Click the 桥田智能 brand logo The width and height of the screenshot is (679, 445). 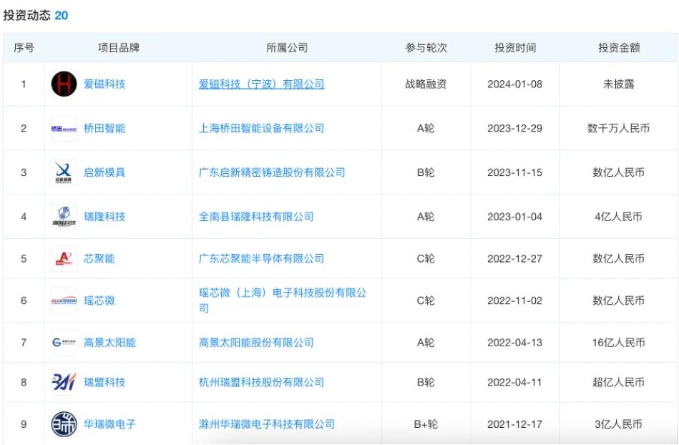64,128
